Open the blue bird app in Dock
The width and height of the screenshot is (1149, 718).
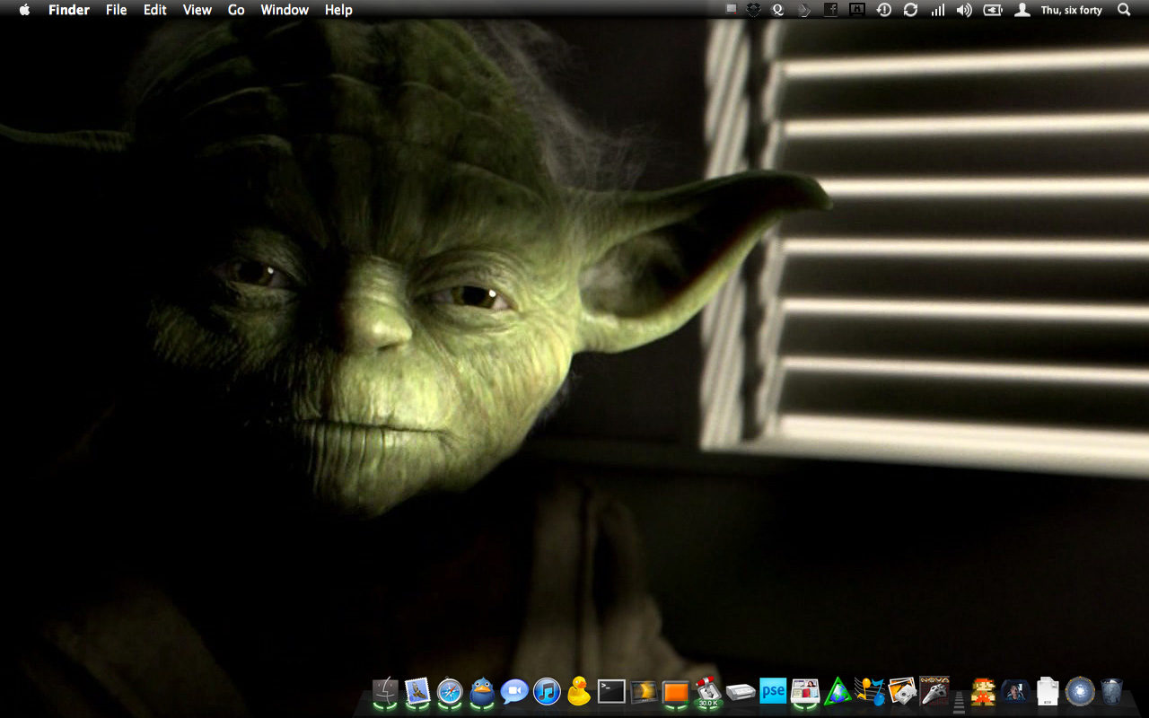(x=482, y=691)
